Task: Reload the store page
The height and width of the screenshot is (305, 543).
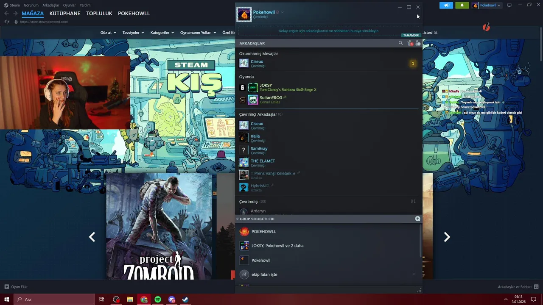Action: pyautogui.click(x=7, y=22)
